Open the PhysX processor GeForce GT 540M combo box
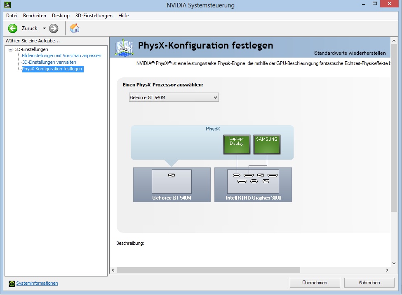This screenshot has height=295, width=402. pyautogui.click(x=174, y=97)
